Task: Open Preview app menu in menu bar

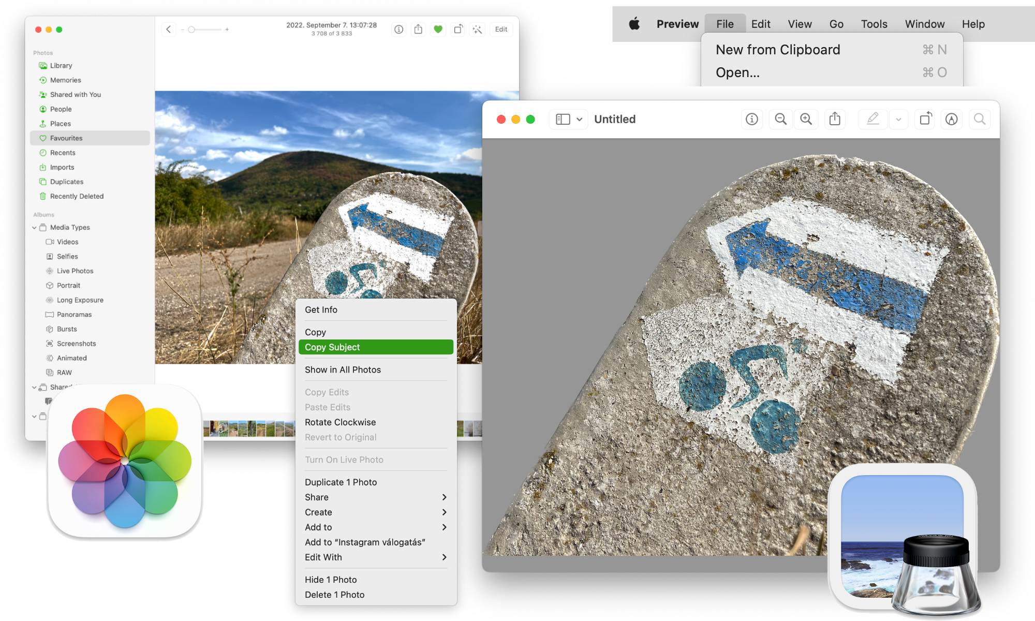Action: tap(677, 24)
